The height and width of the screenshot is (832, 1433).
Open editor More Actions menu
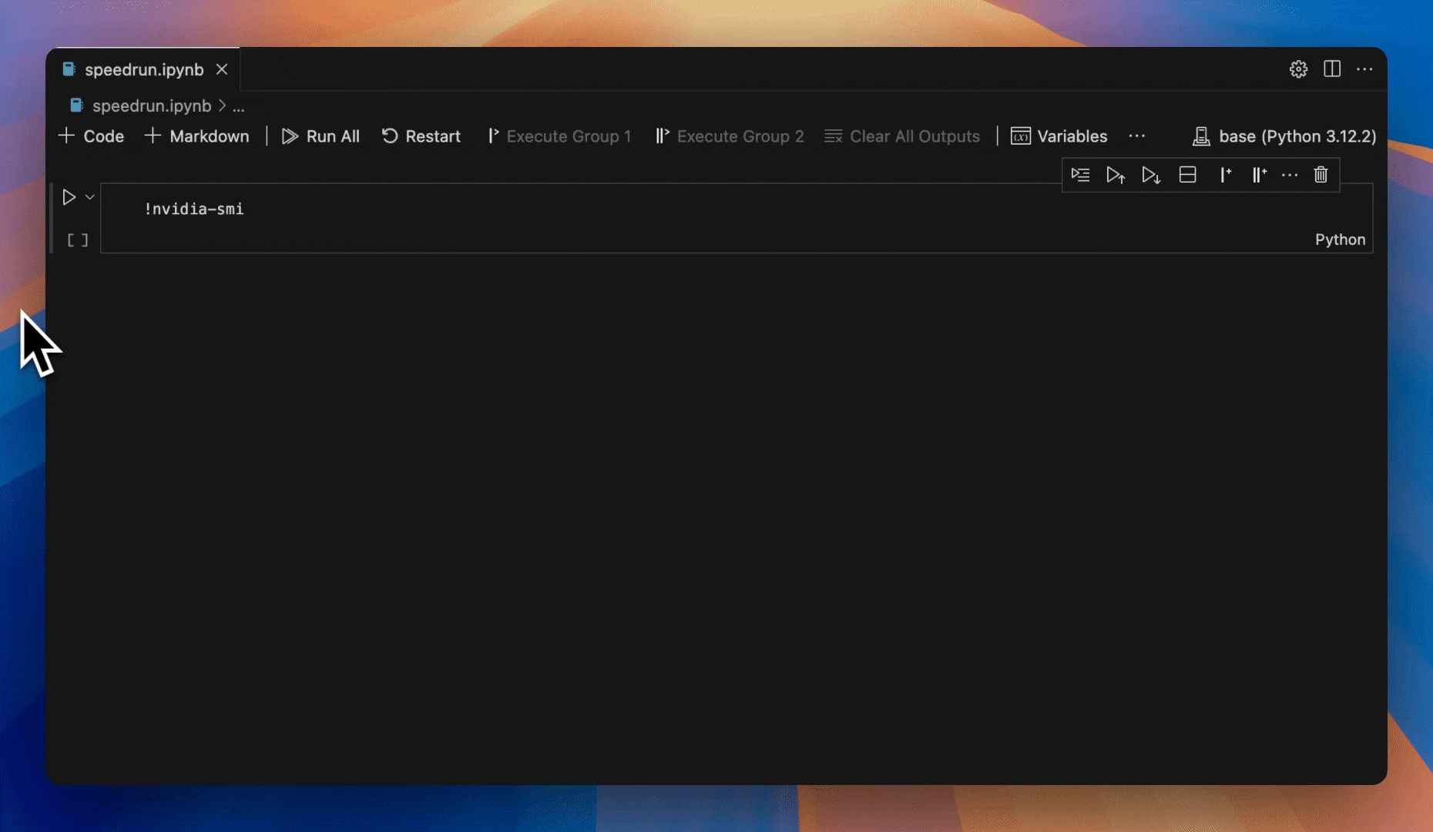1364,69
